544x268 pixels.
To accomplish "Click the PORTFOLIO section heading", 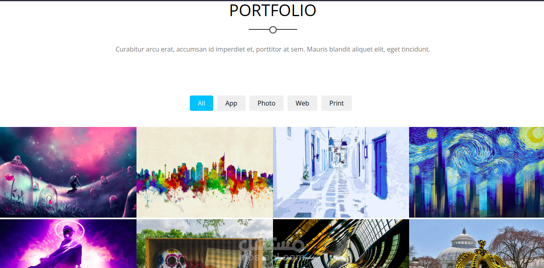I will (x=273, y=10).
